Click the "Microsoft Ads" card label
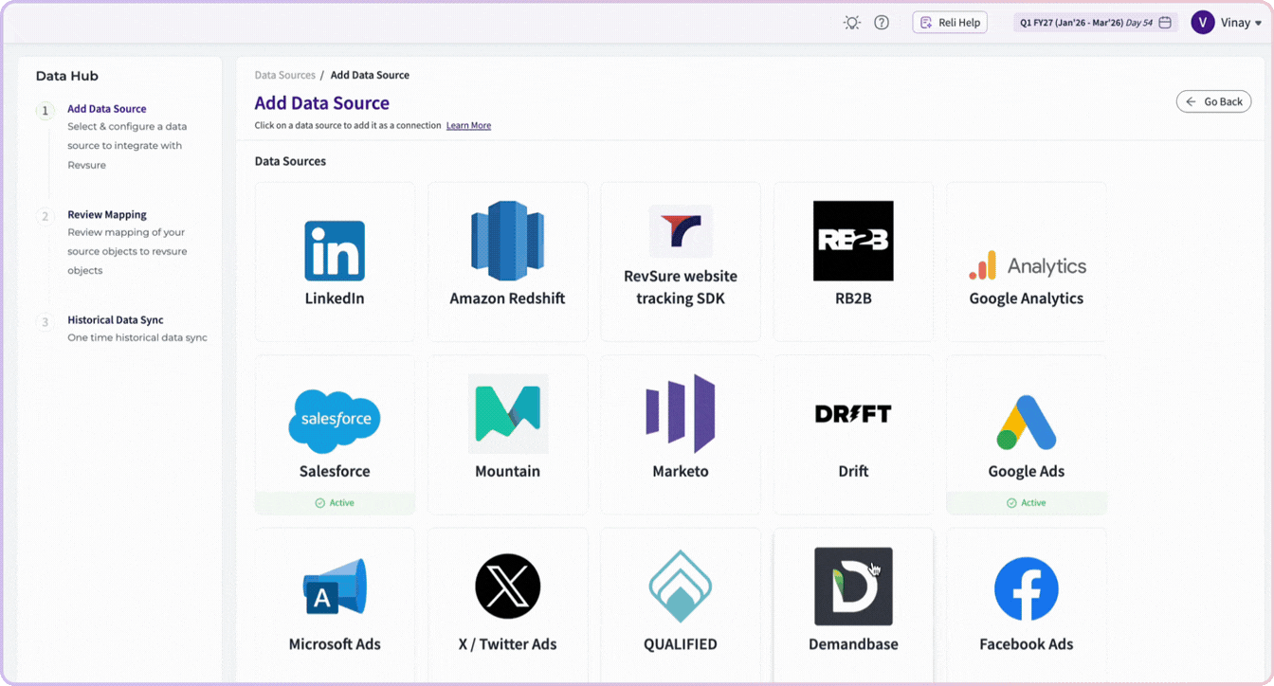1274x686 pixels. coord(335,644)
